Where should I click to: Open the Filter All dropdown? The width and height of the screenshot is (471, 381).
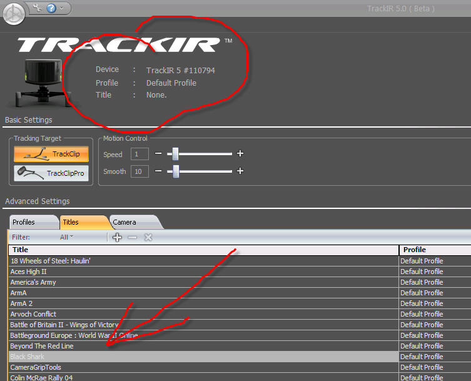tap(67, 237)
